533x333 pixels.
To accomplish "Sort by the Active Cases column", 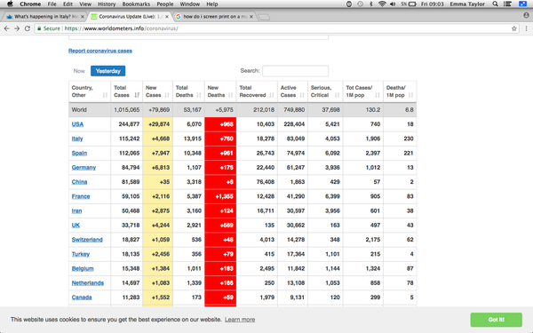I will click(292, 91).
